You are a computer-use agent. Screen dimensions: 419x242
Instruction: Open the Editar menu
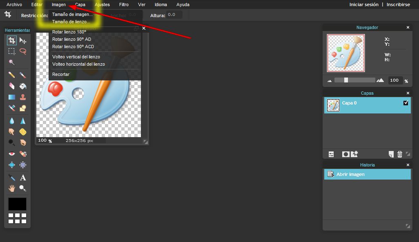pyautogui.click(x=37, y=4)
